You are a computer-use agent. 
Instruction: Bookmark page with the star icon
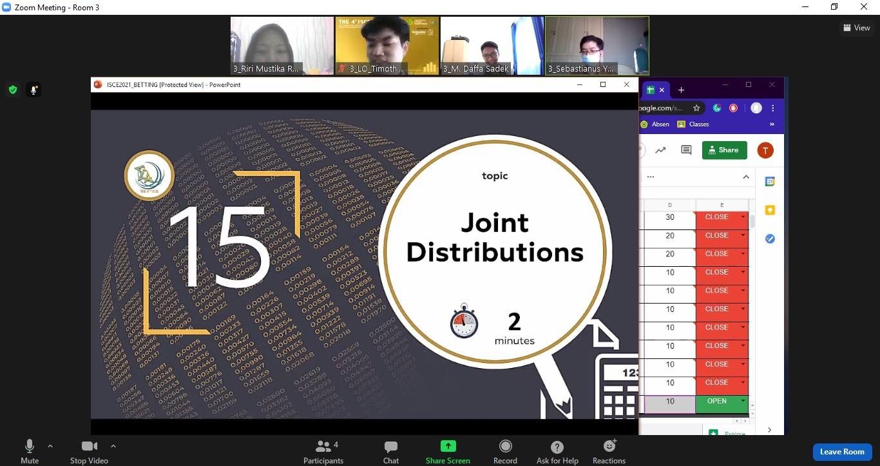[696, 108]
